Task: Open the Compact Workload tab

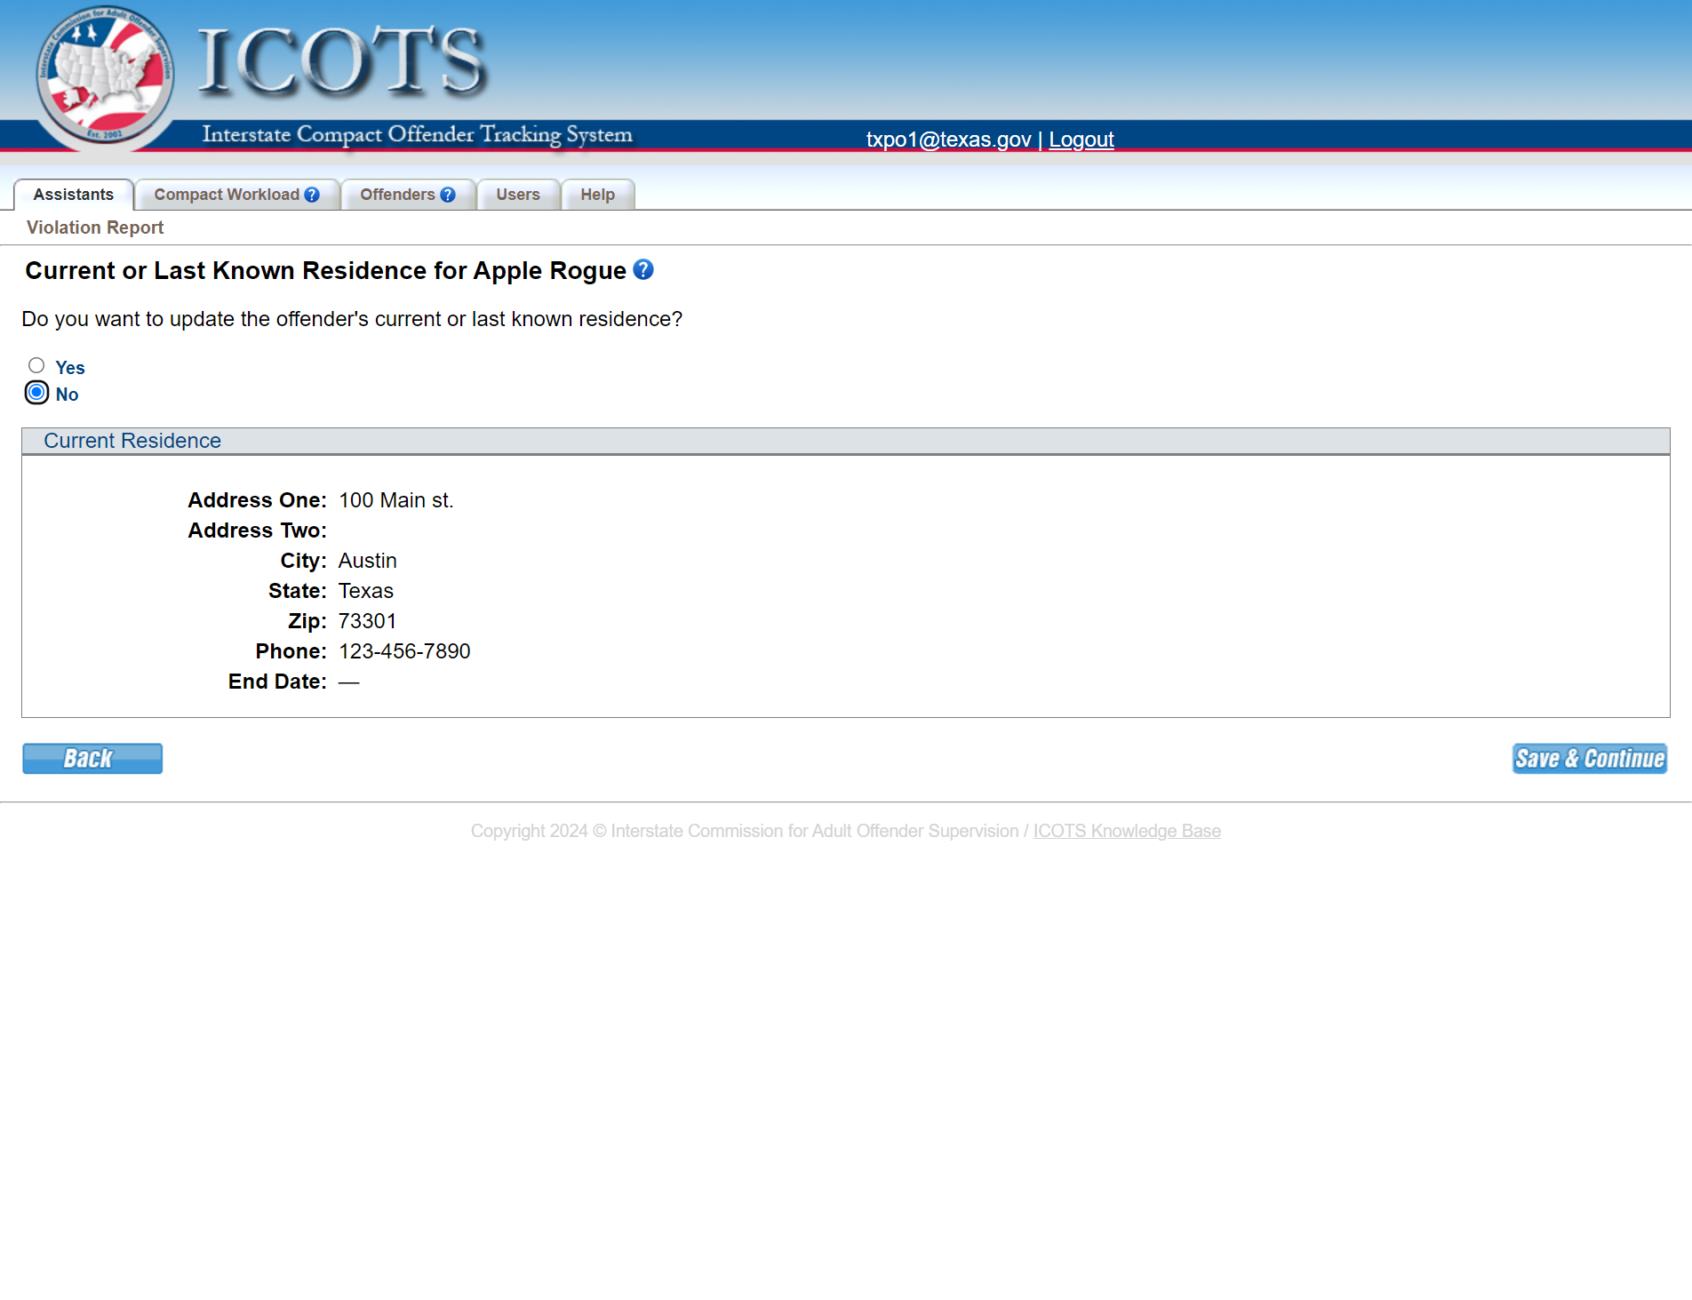Action: pos(237,195)
